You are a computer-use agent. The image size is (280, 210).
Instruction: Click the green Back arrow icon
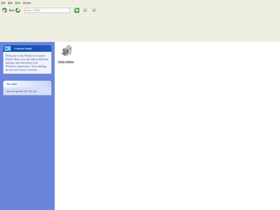[x=5, y=10]
